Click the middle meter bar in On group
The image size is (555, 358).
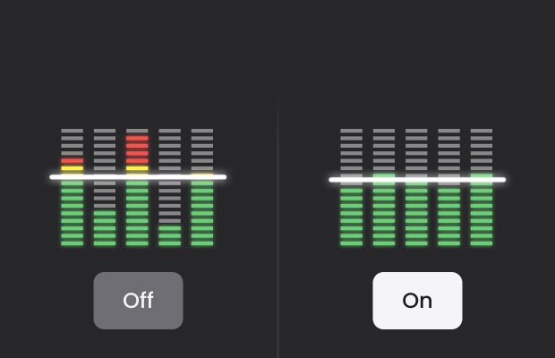[416, 187]
